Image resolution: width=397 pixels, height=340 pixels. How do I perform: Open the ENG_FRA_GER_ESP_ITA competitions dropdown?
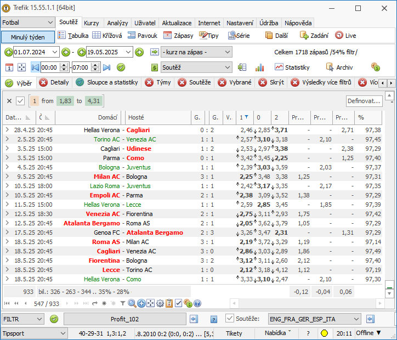pos(314,319)
